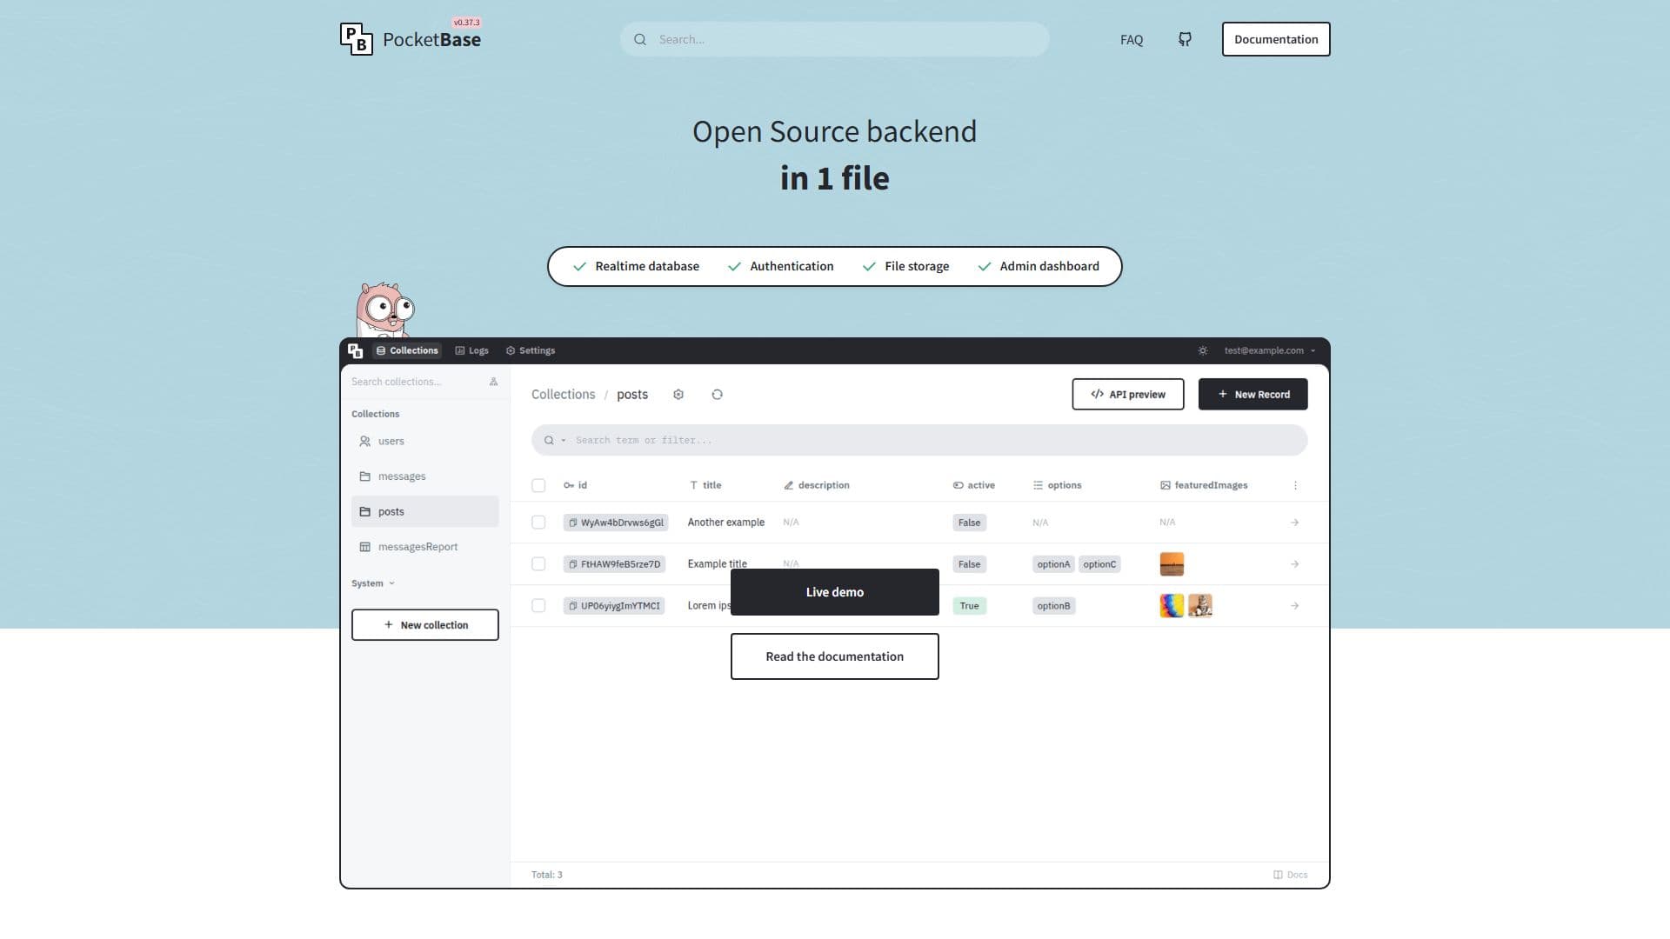Switch to the Settings tab
The image size is (1670, 939).
click(x=531, y=350)
